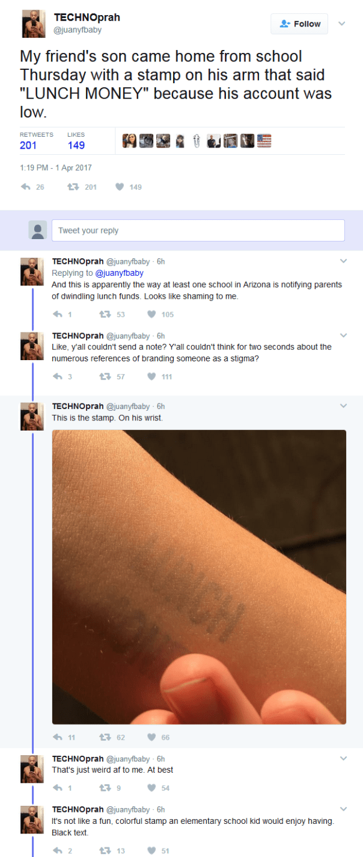Open the dropdown chevron next to Follow
Viewport: 363px width, 857px height.
click(x=342, y=24)
